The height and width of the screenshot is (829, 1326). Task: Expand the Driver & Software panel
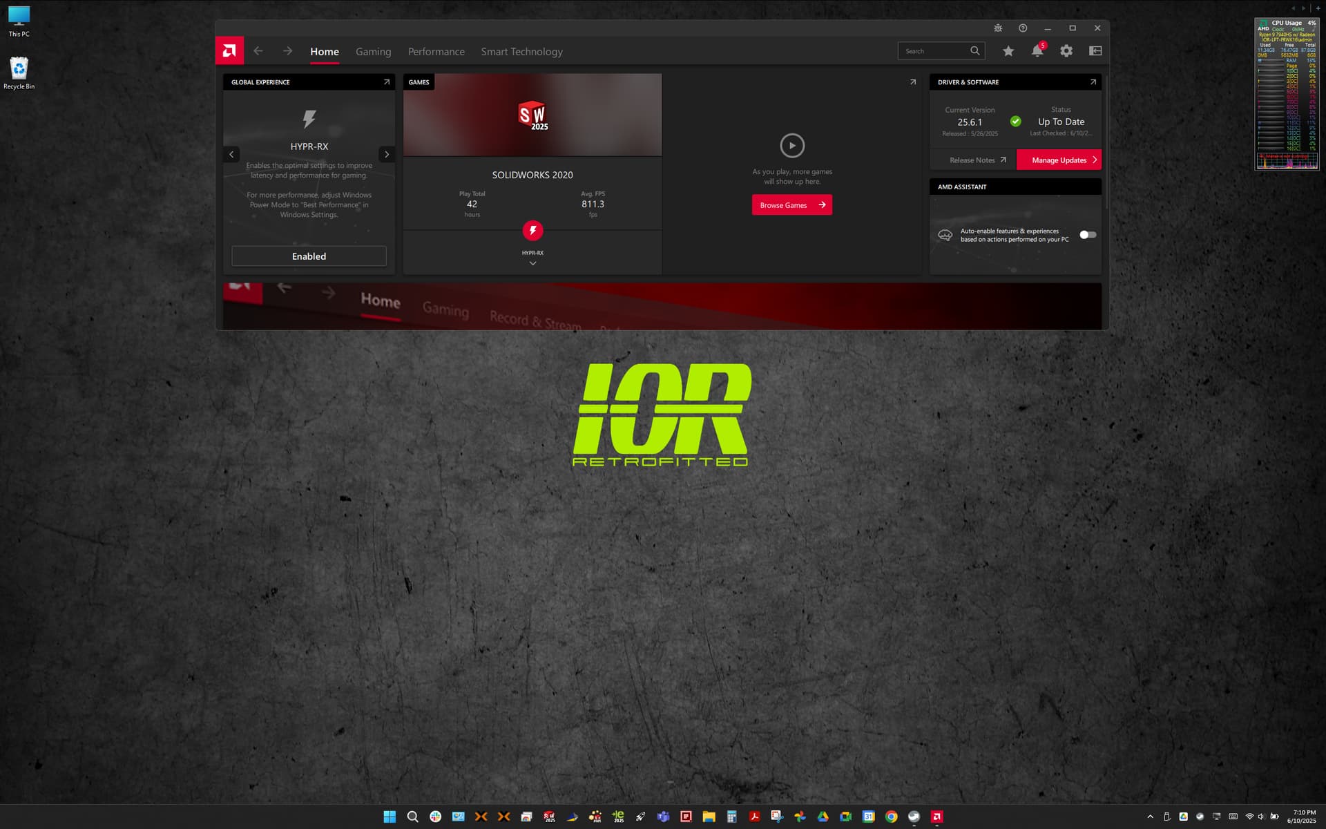[x=1093, y=82]
